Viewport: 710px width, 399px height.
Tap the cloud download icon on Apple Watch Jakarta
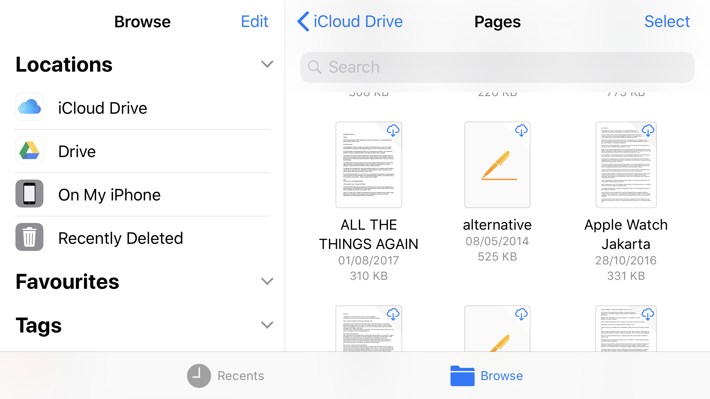coord(648,130)
